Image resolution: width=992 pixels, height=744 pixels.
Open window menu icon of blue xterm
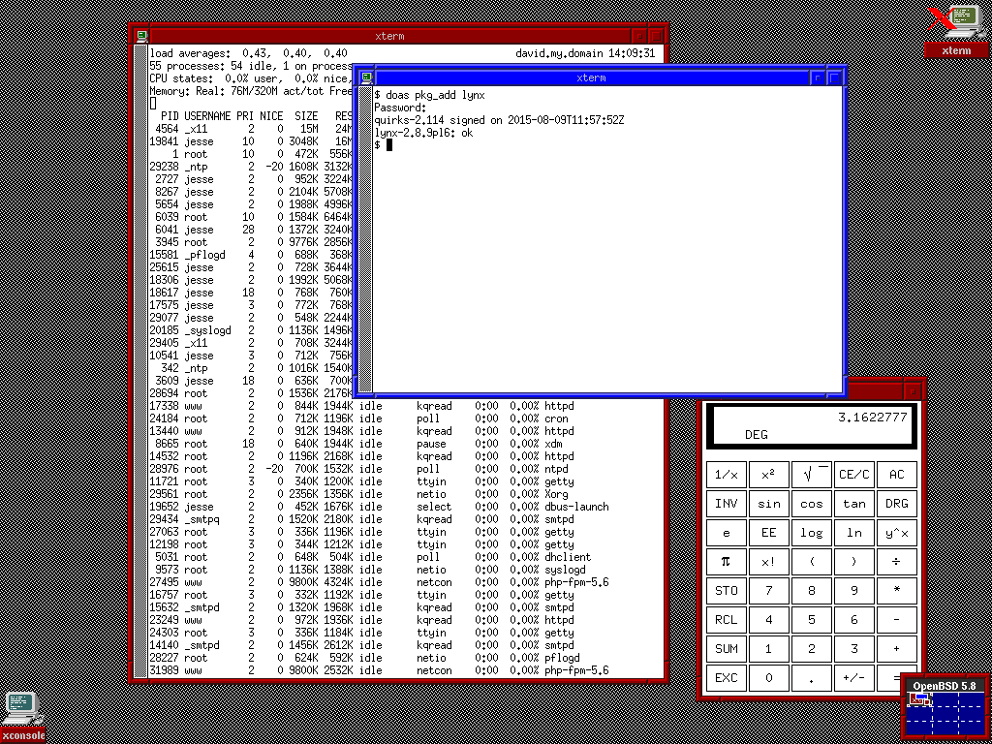(x=366, y=77)
